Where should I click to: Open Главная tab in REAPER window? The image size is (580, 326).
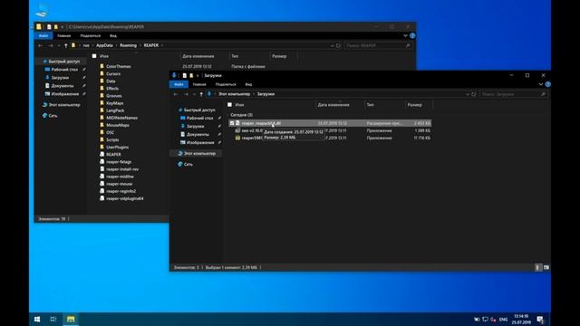click(64, 36)
